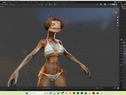Click the Windows taskbar Search box
This screenshot has height=95, width=126.
click(x=39, y=93)
